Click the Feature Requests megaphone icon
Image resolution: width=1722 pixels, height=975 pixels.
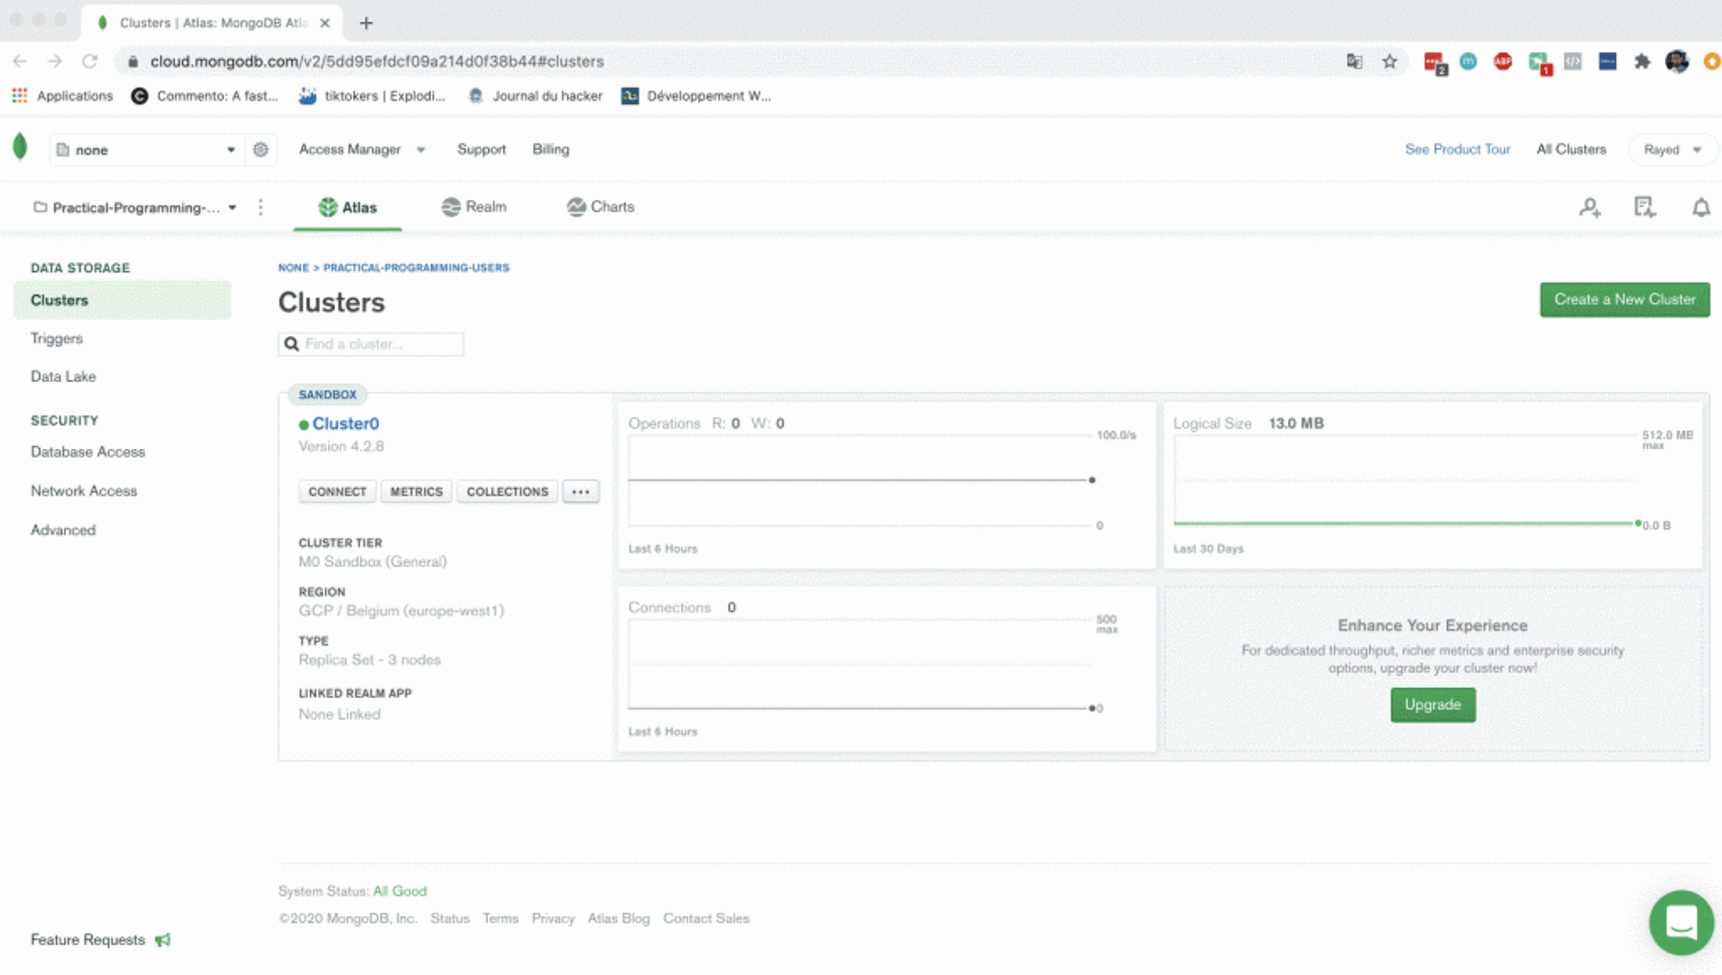163,940
